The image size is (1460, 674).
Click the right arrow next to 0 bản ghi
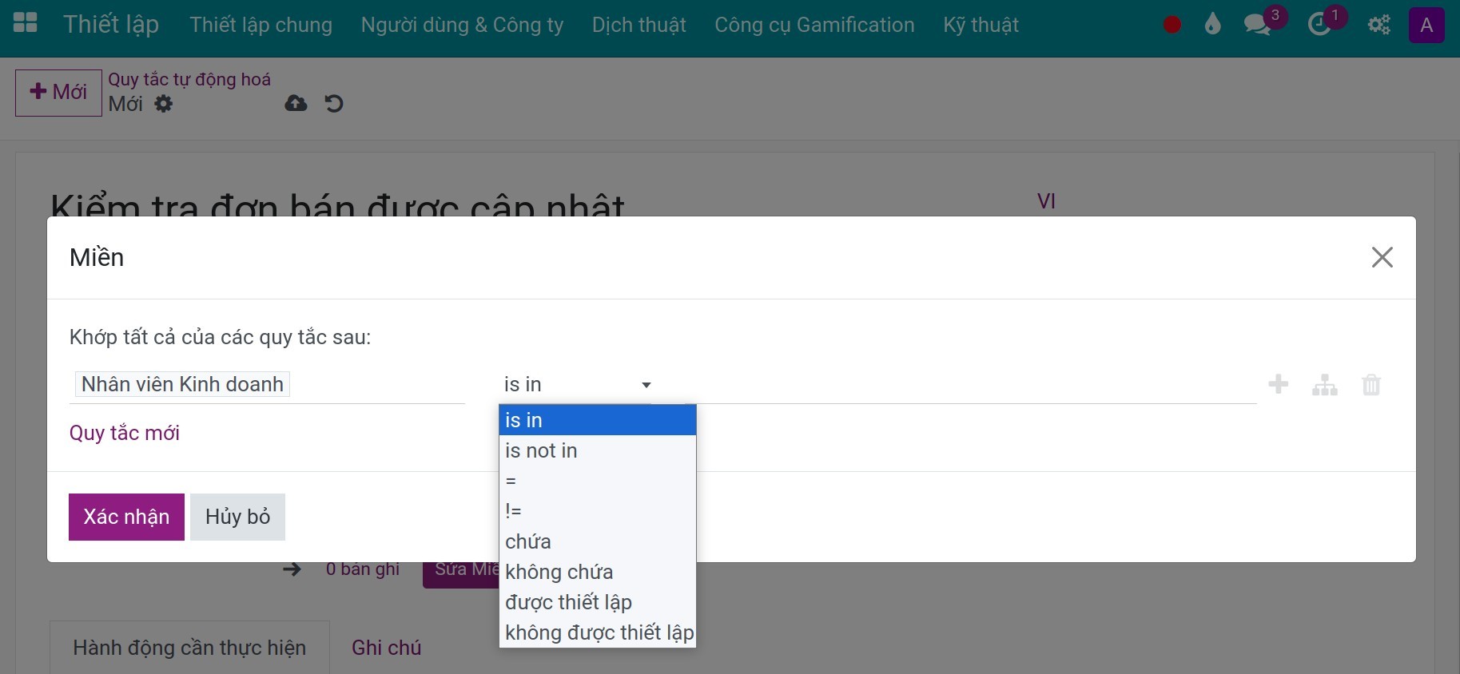point(292,569)
